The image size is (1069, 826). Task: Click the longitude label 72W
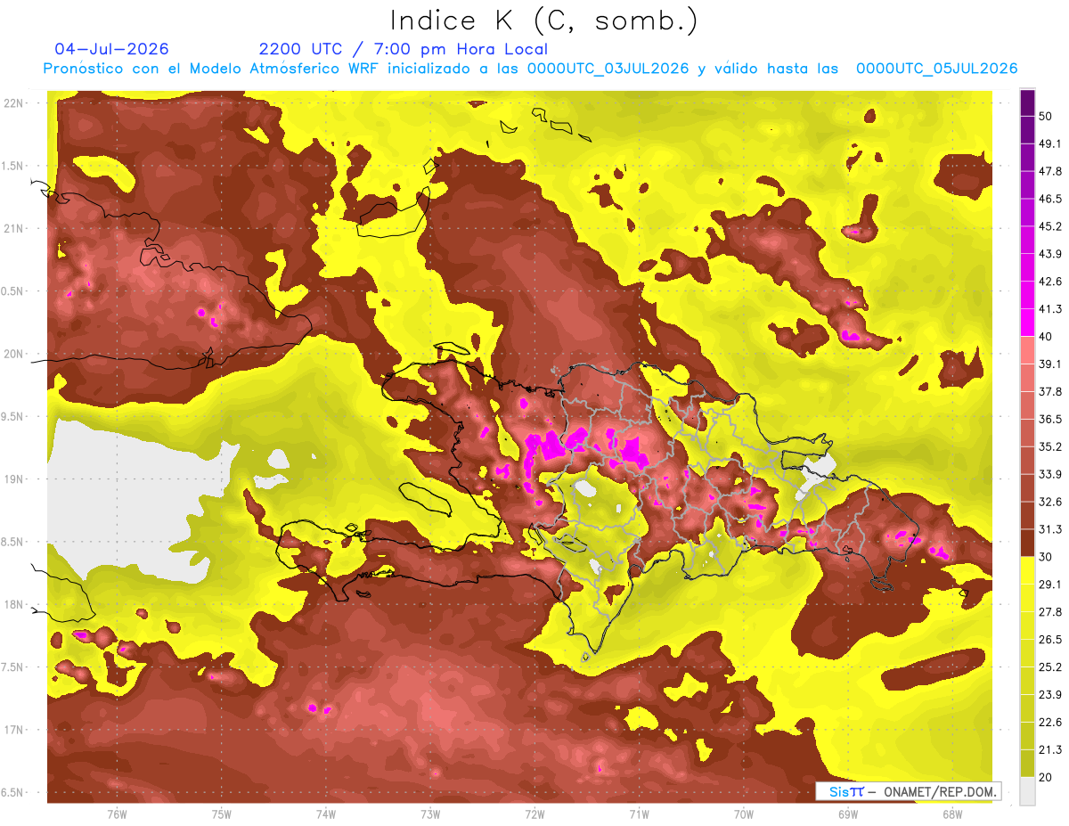coord(534,814)
